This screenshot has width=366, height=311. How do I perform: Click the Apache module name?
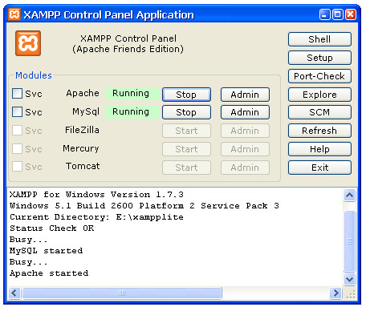[83, 93]
